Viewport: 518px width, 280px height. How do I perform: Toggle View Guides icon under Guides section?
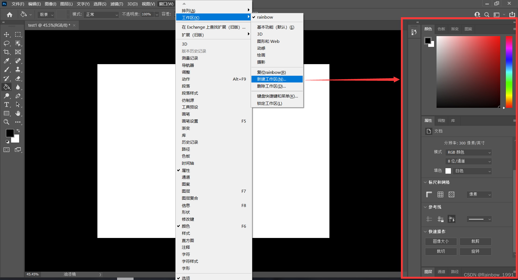(x=429, y=219)
